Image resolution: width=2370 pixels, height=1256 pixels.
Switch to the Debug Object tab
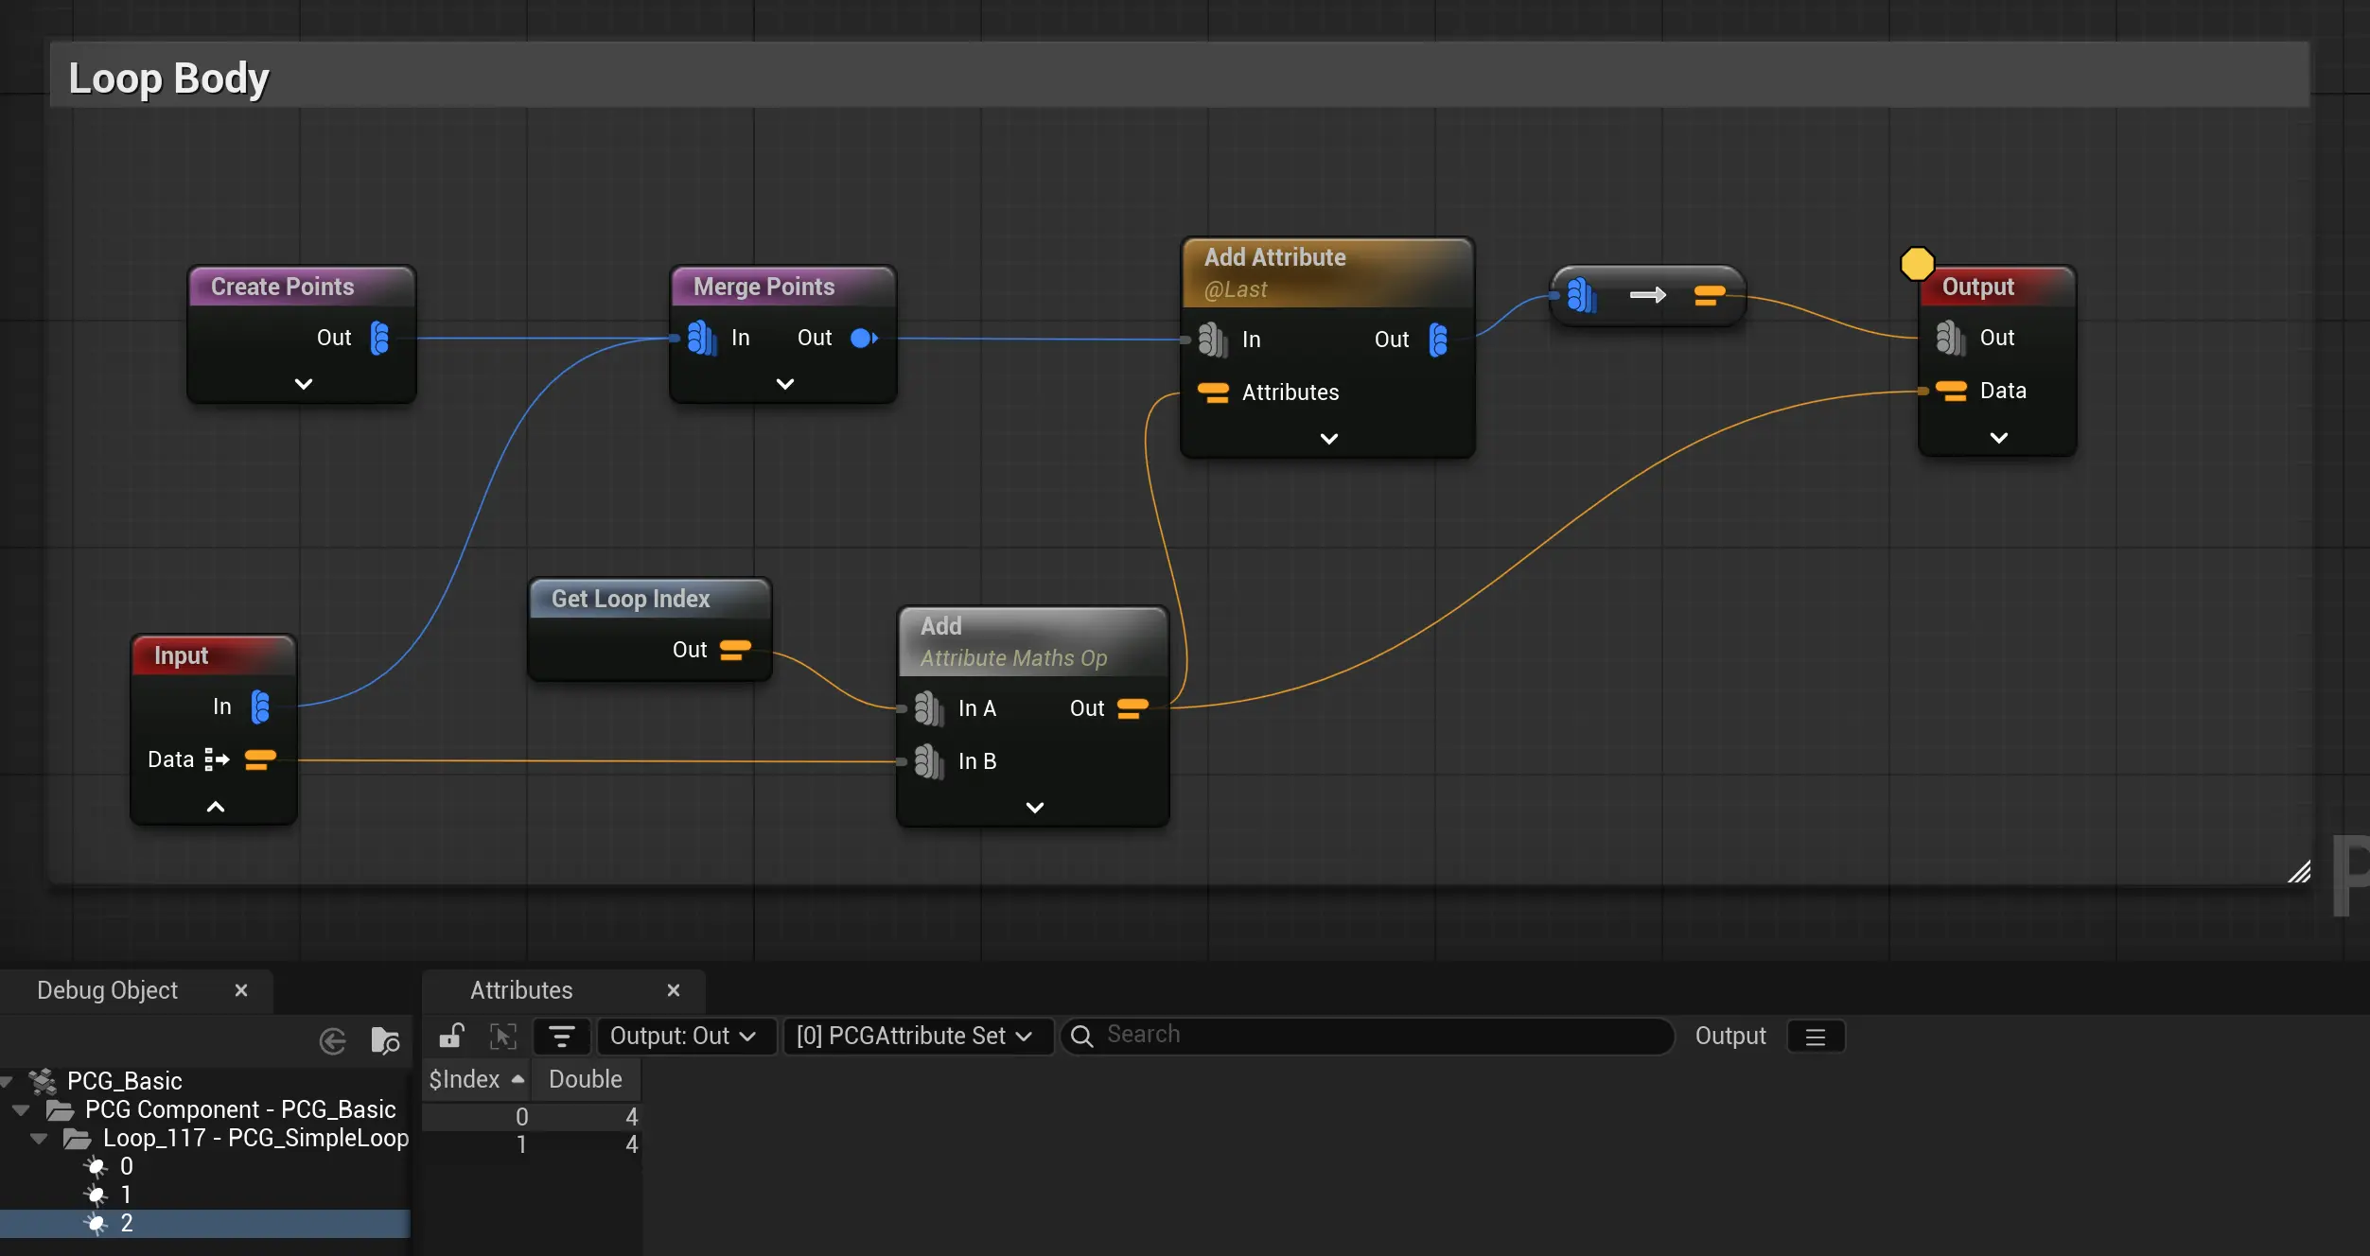[x=107, y=990]
